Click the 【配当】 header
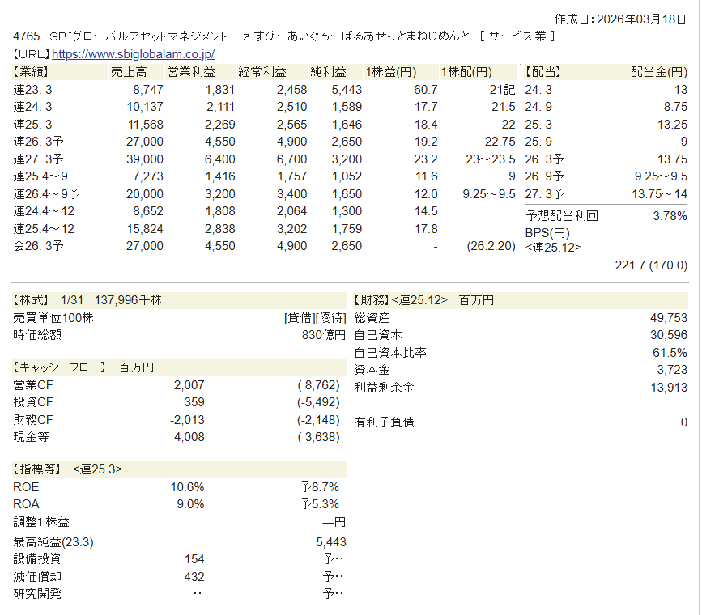This screenshot has height=615, width=702. (543, 72)
